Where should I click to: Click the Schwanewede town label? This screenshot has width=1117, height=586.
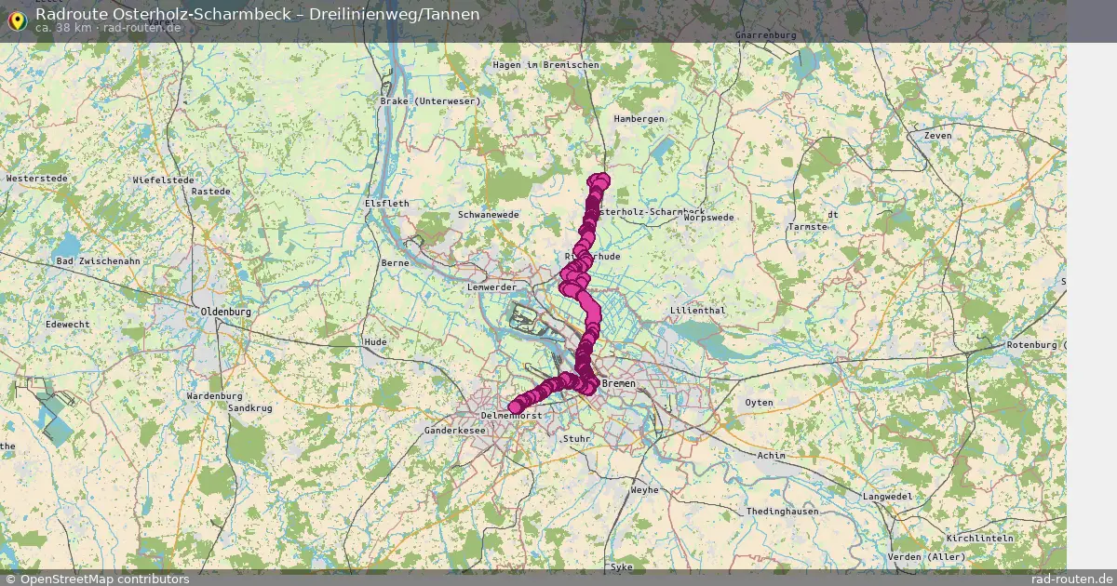click(x=488, y=214)
